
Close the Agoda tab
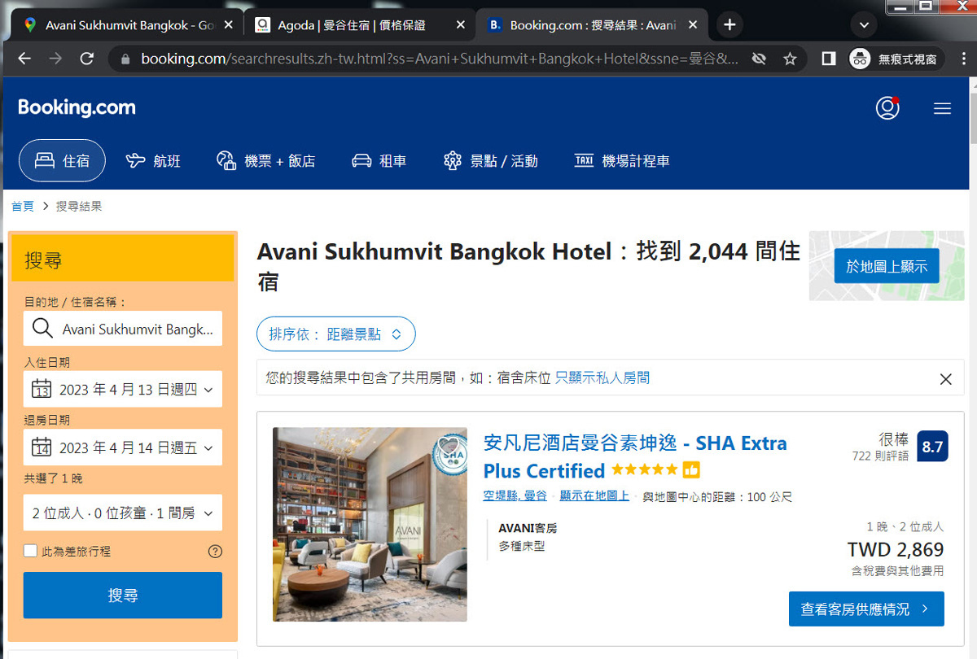(461, 25)
